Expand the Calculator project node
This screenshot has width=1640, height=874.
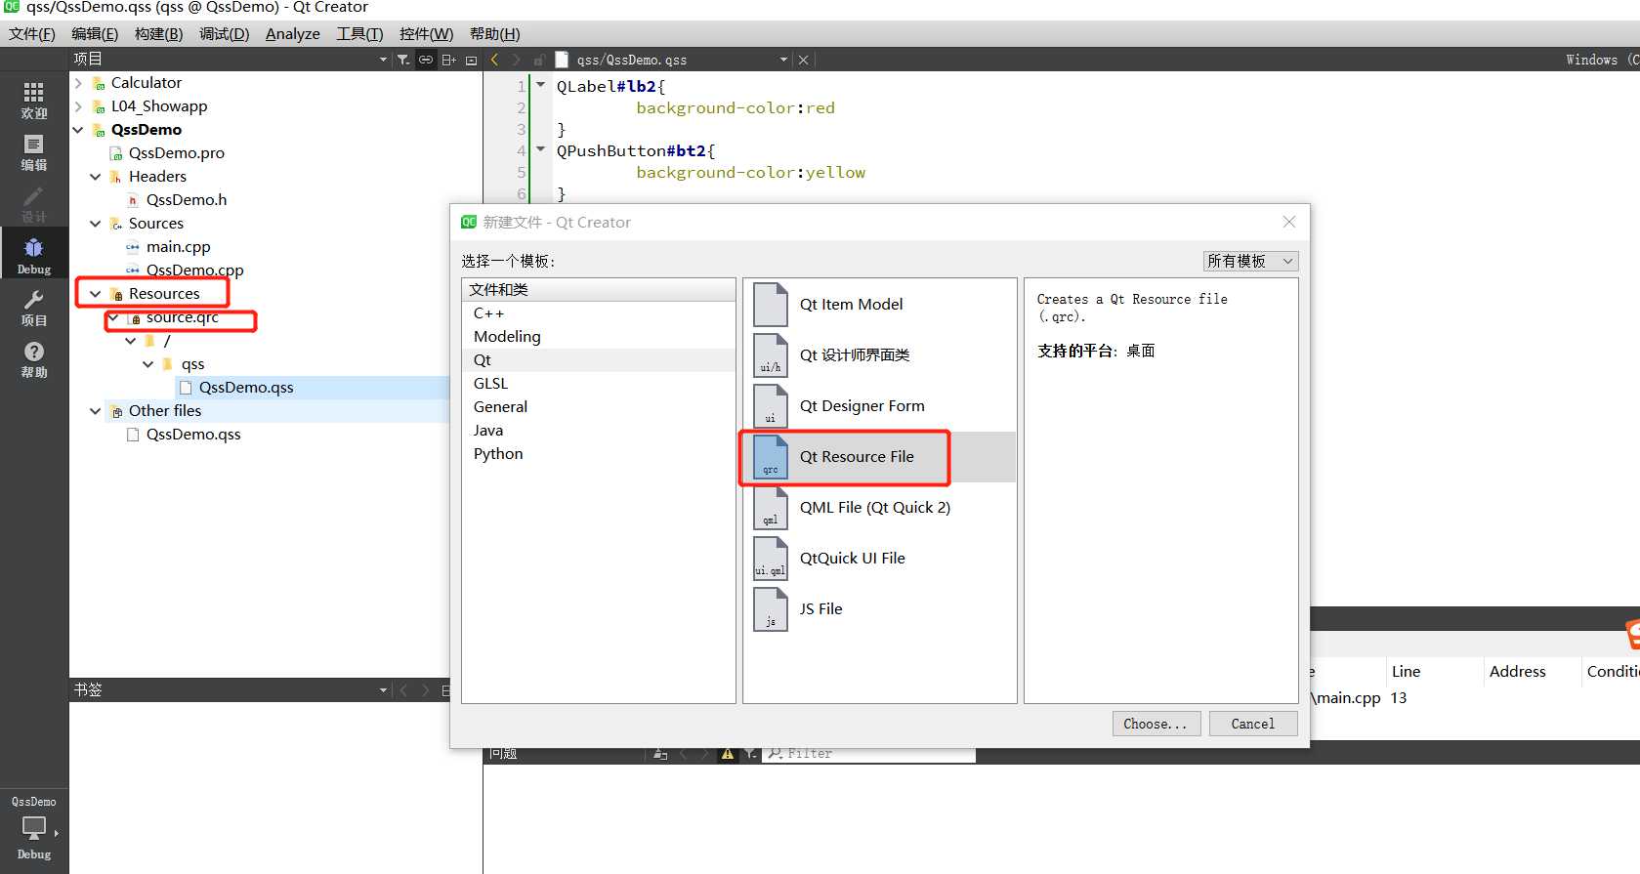coord(78,83)
